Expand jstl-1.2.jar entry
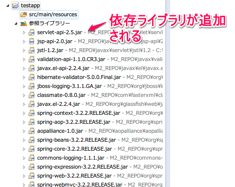The width and height of the screenshot is (235, 187). (24, 50)
